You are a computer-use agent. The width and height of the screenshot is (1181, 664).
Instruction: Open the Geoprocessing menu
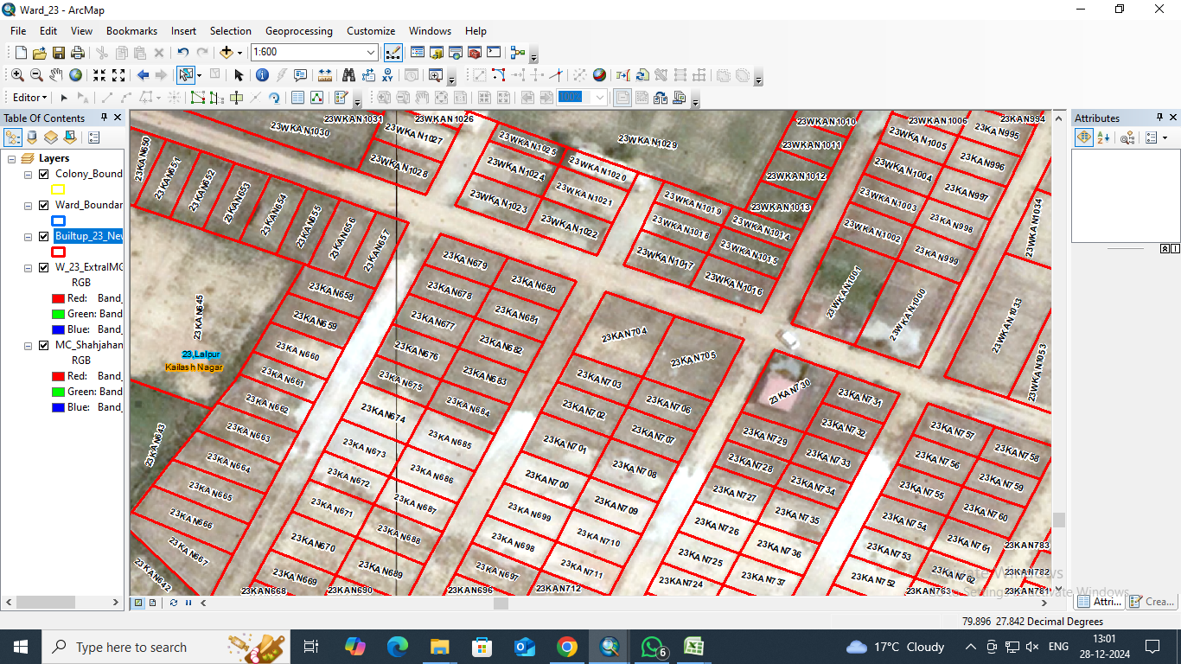[298, 30]
